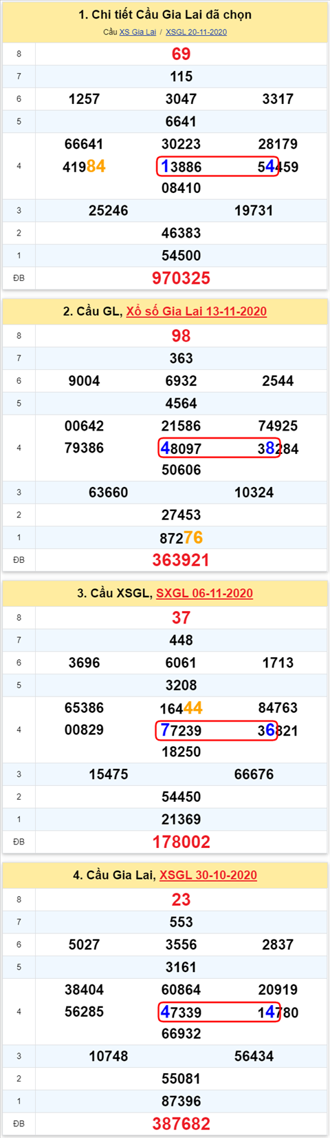
Task: Open the XSGL 20-11-2020 link
Action: click(x=196, y=32)
